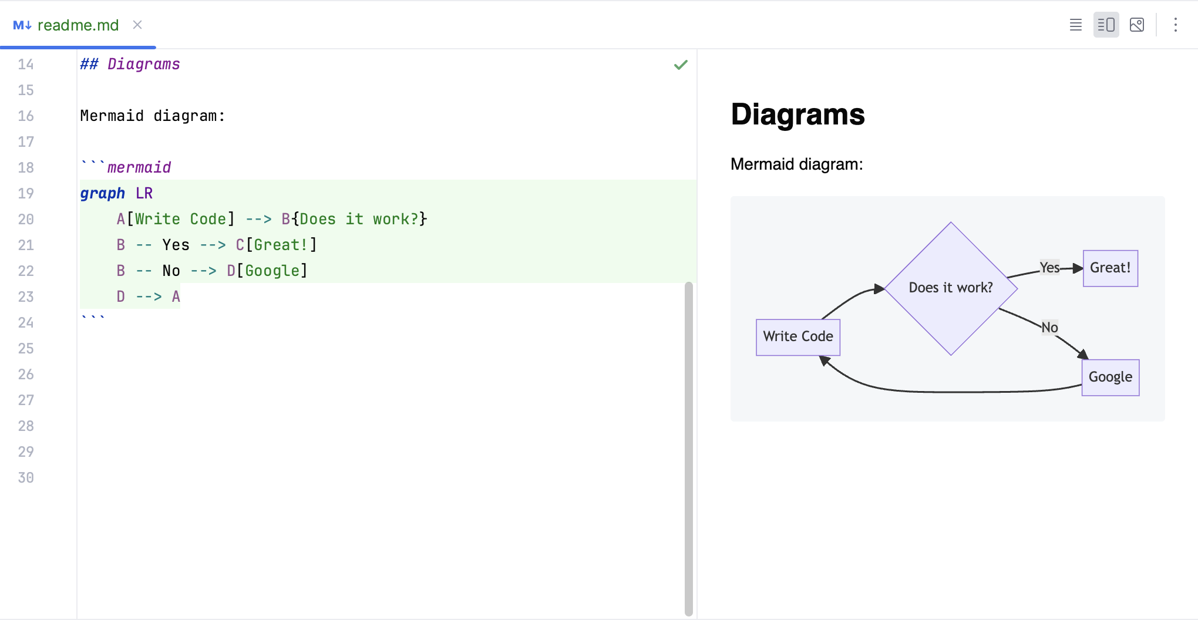
Task: Click the mermaid fence opening on line 18
Action: tap(126, 167)
